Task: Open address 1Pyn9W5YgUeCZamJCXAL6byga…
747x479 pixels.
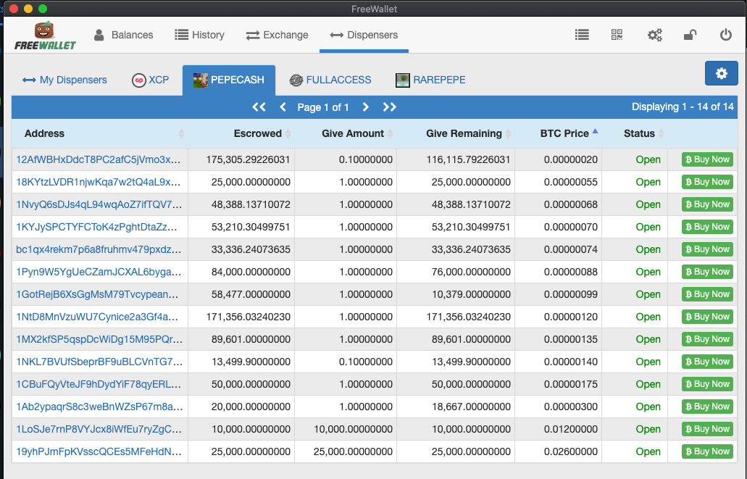Action: click(99, 272)
